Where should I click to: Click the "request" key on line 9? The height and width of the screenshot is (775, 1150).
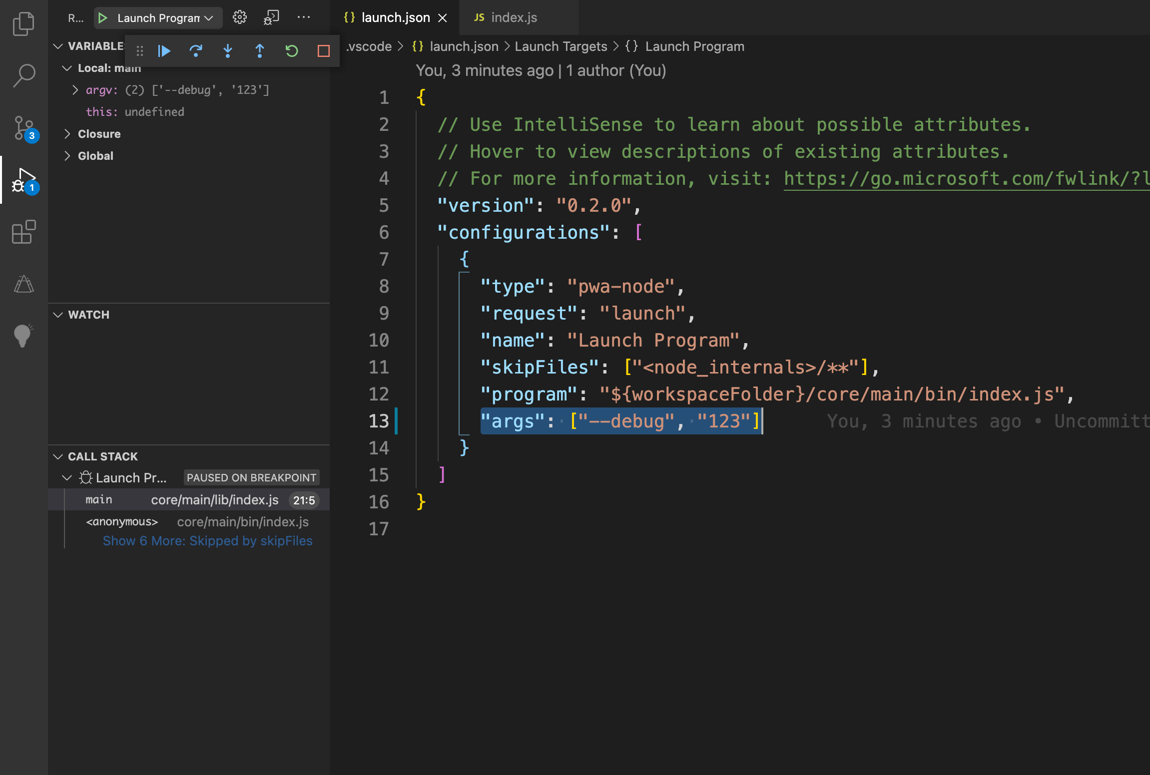pos(529,314)
